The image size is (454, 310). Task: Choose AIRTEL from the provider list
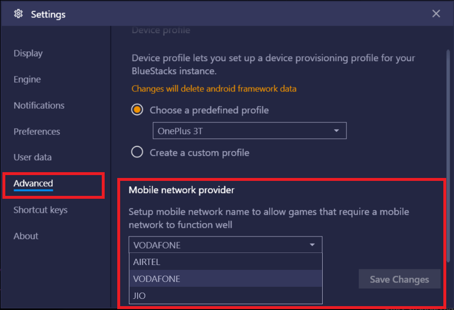click(x=226, y=262)
